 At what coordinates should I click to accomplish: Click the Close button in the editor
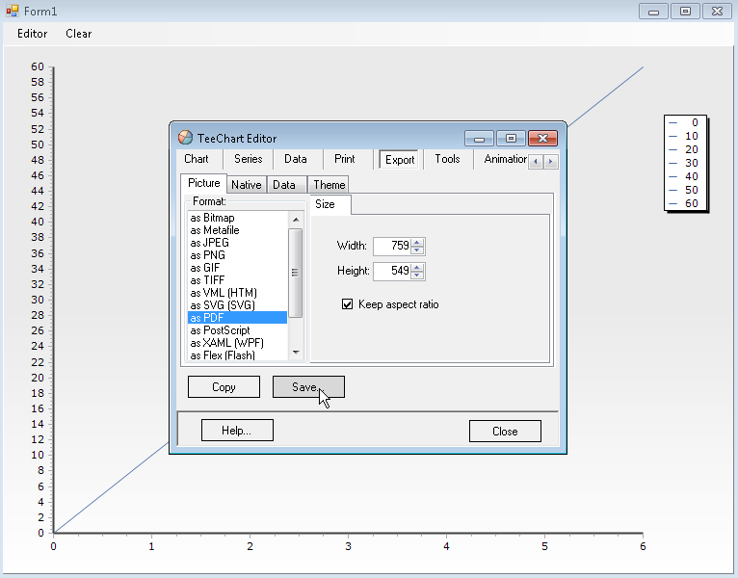point(505,432)
